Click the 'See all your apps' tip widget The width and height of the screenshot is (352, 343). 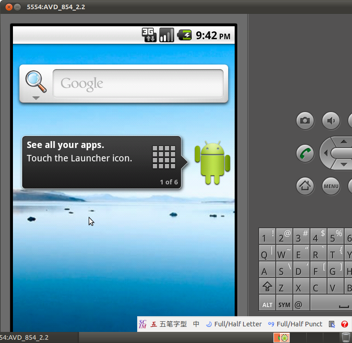[x=102, y=162]
